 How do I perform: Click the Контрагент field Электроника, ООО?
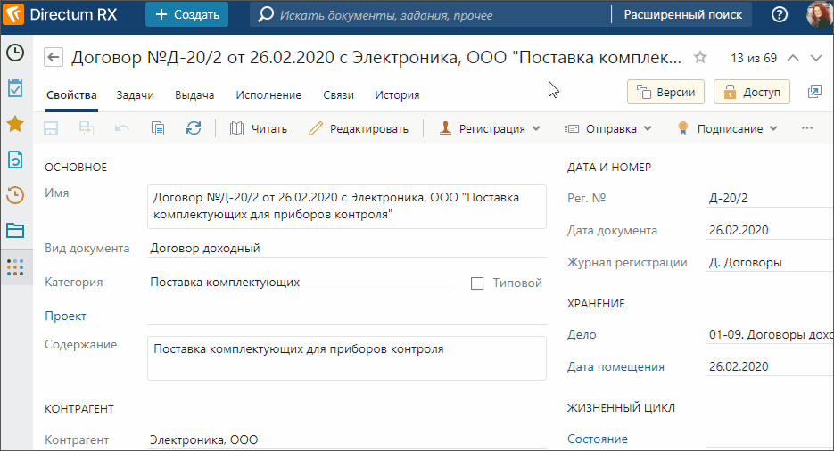tap(347, 439)
